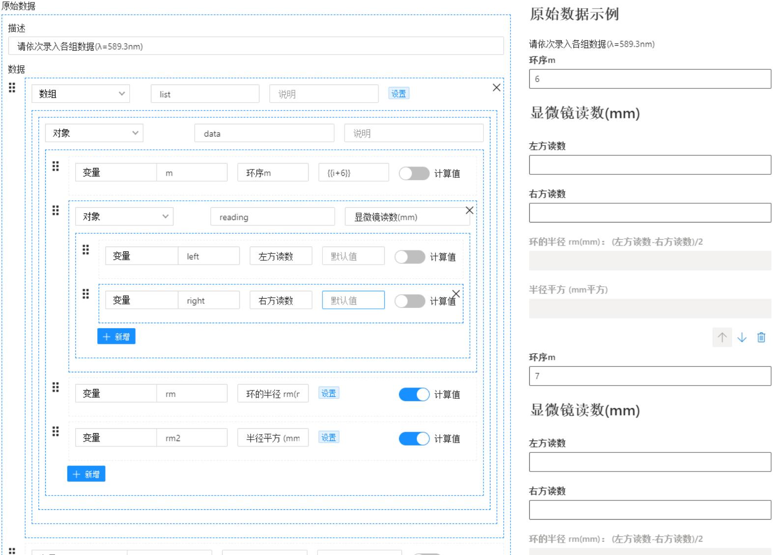Open the 数组 type dropdown
The image size is (773, 555).
tap(81, 94)
